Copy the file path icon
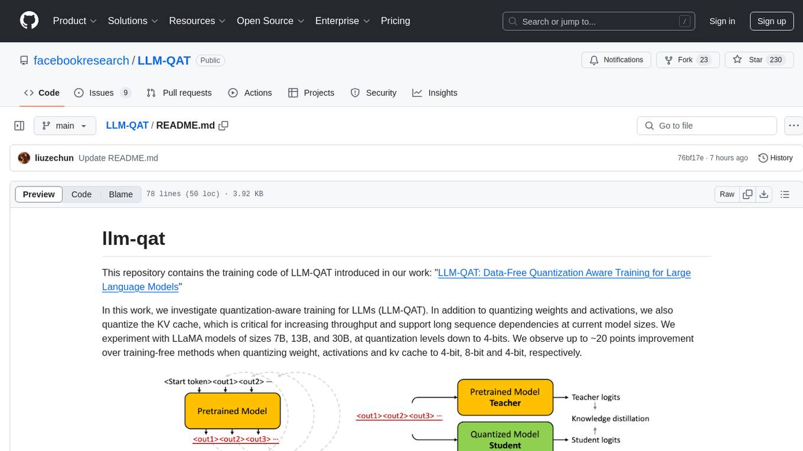The height and width of the screenshot is (451, 803). (x=223, y=126)
